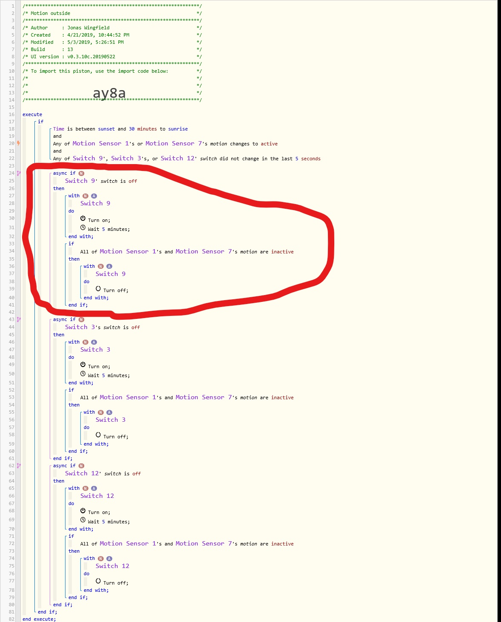Click the circle icon for Switch 3 Turn off
This screenshot has width=501, height=622.
[x=98, y=435]
